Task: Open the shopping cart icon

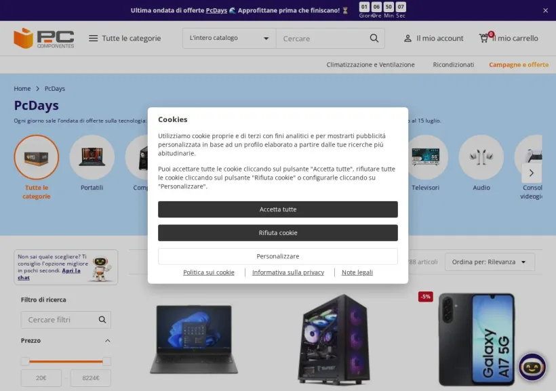Action: 484,38
